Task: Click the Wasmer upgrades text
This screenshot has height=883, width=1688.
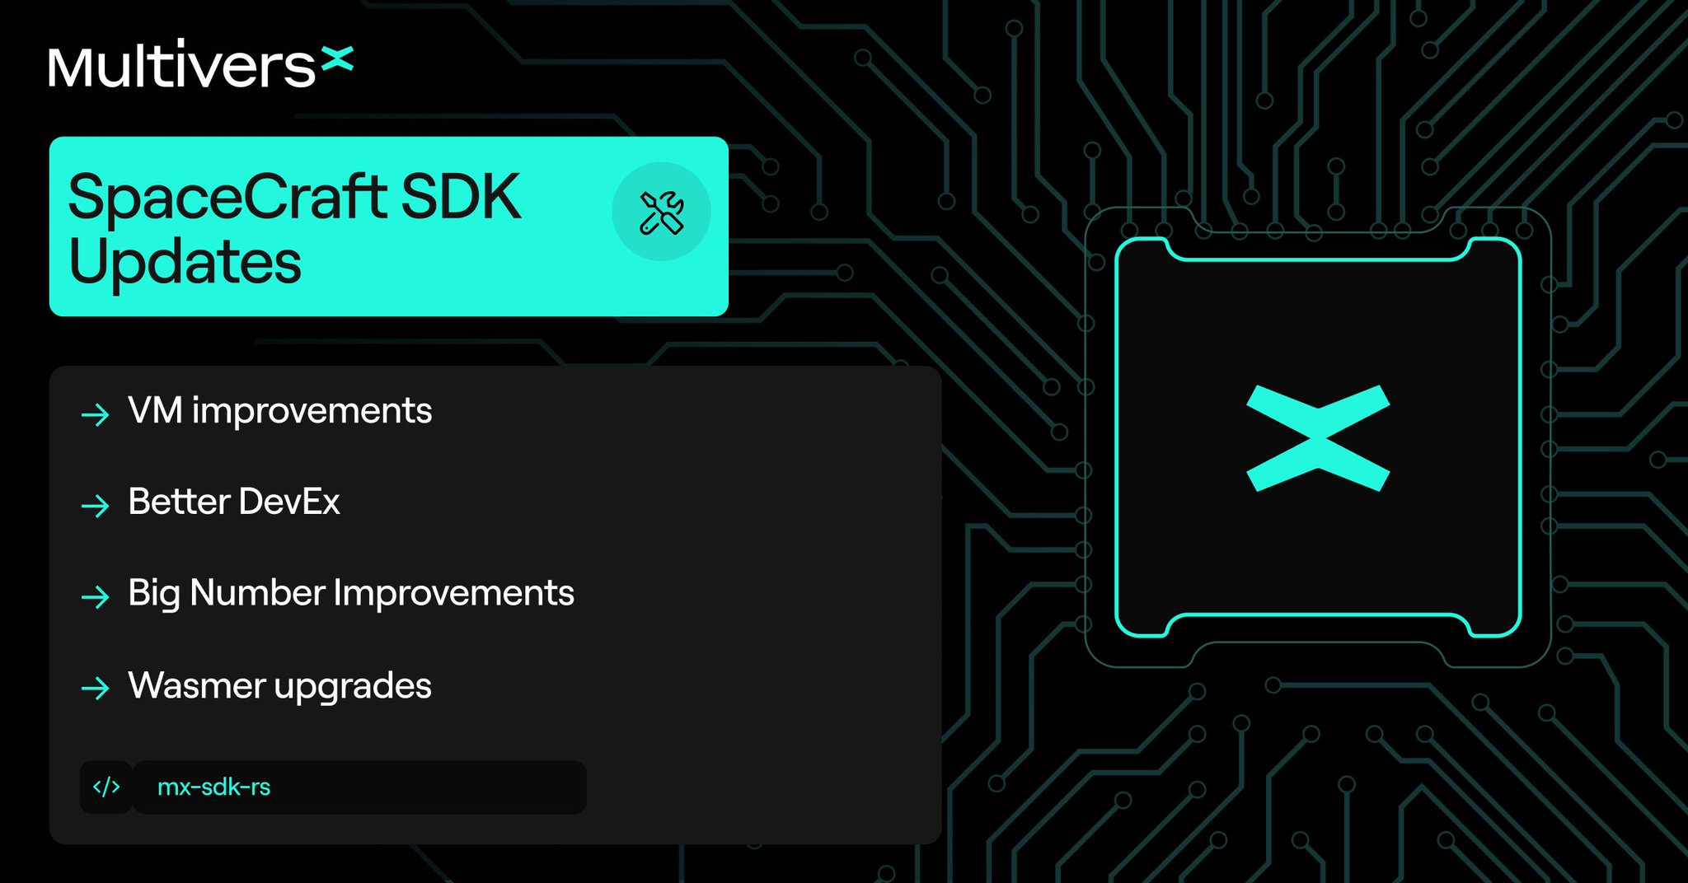Action: (280, 686)
